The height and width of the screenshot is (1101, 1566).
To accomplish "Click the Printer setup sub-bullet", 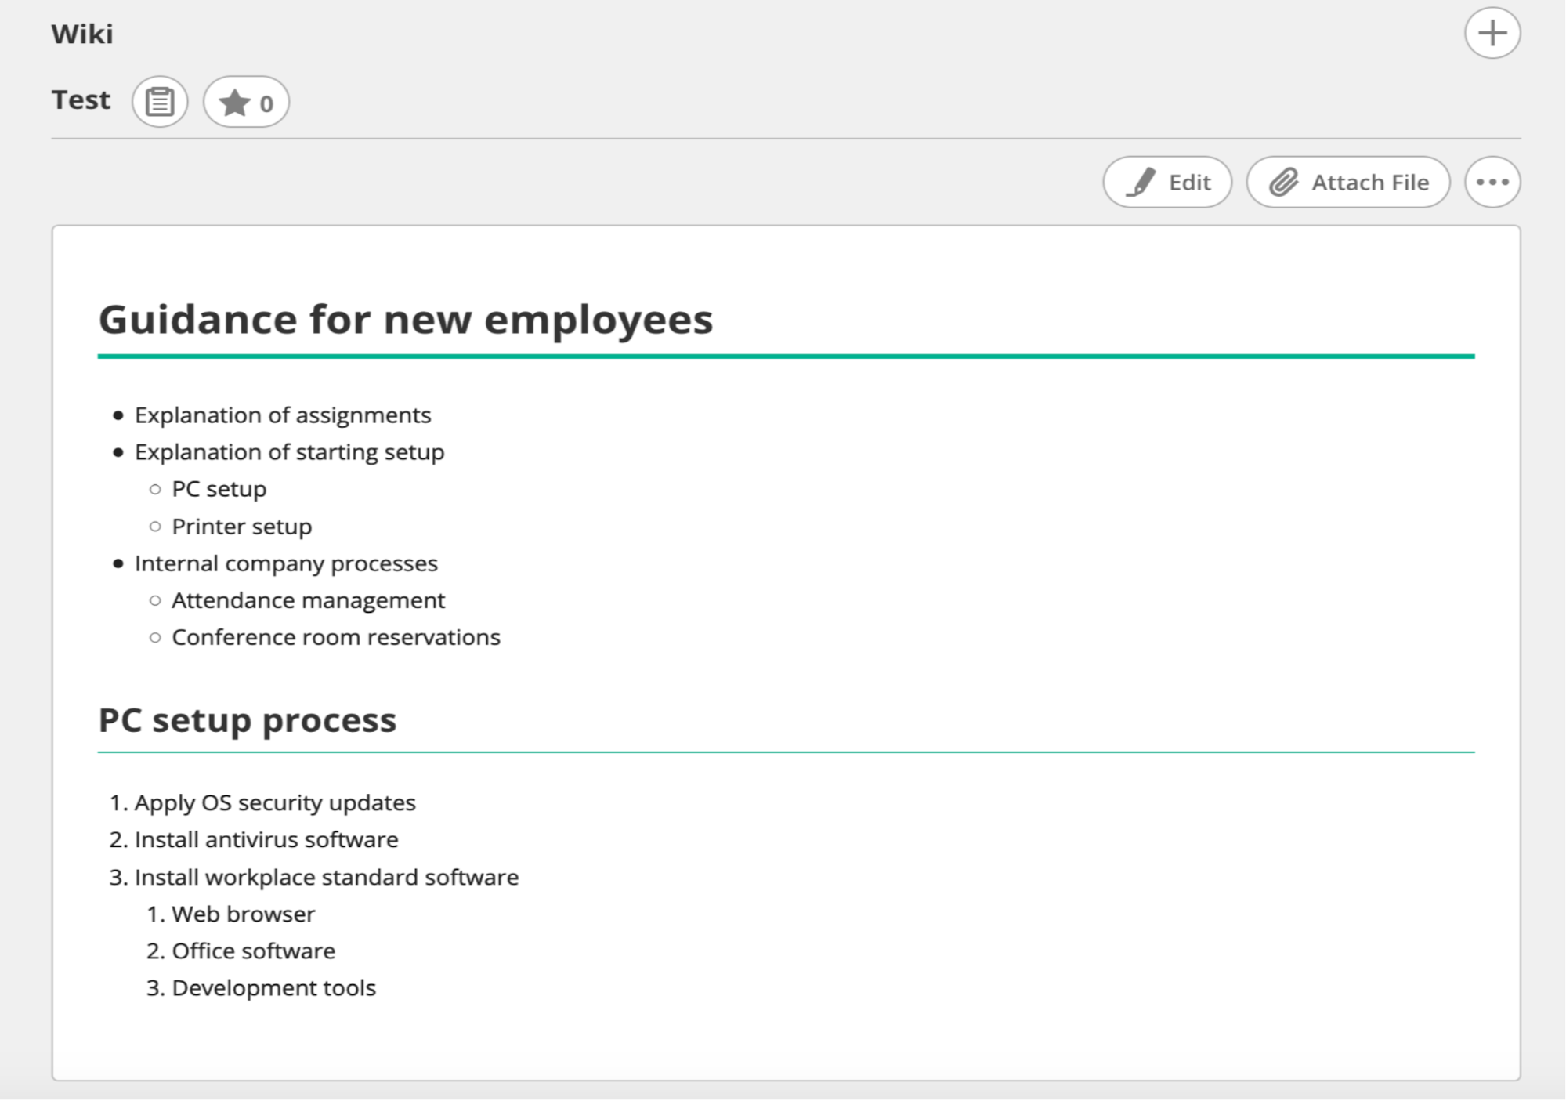I will point(241,527).
